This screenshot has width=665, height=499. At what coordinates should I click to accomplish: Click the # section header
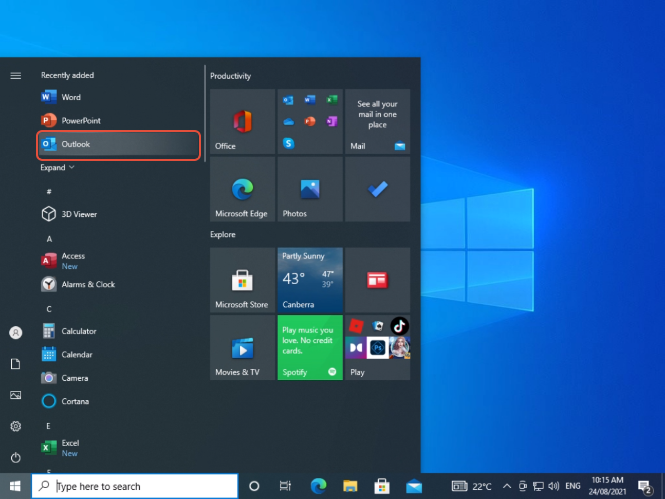tap(49, 192)
